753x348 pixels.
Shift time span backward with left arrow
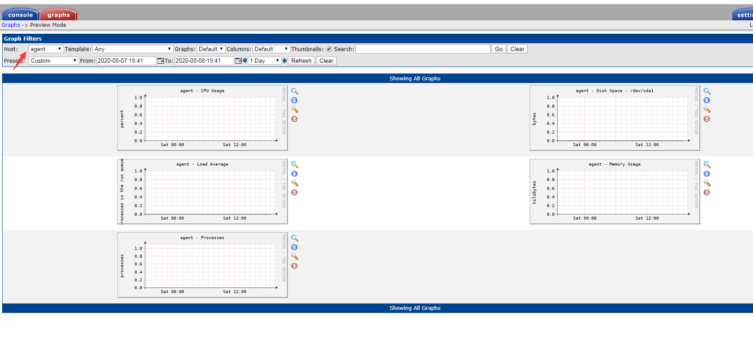(x=245, y=61)
